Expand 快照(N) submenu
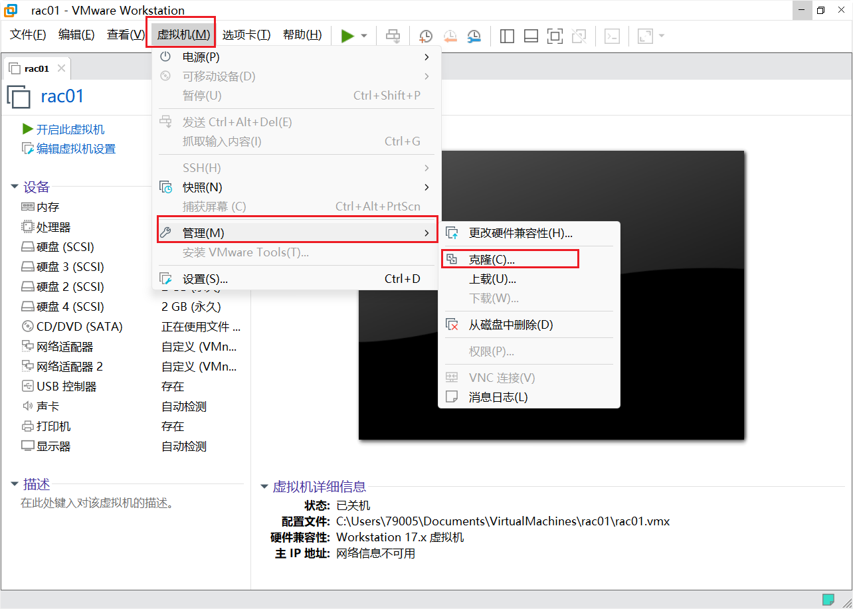 [295, 187]
